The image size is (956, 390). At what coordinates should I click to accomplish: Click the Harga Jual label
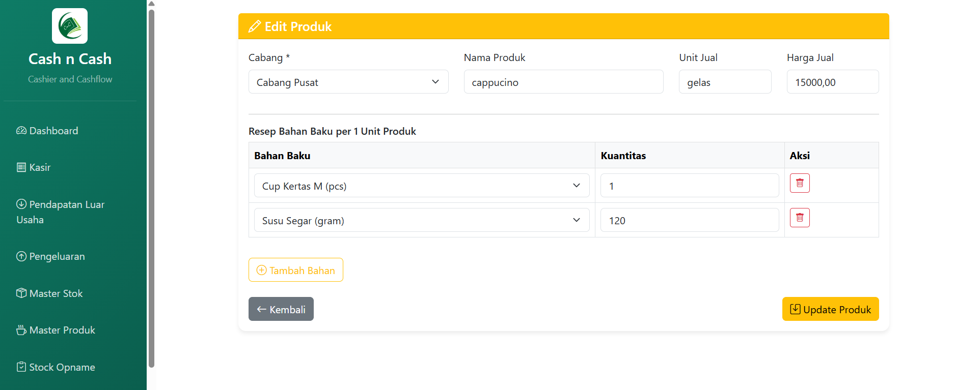pos(810,57)
